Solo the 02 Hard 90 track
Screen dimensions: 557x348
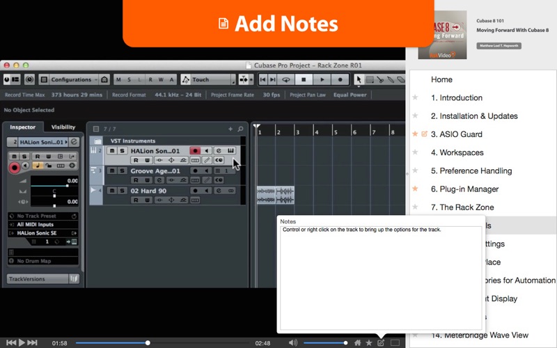pyautogui.click(x=122, y=191)
